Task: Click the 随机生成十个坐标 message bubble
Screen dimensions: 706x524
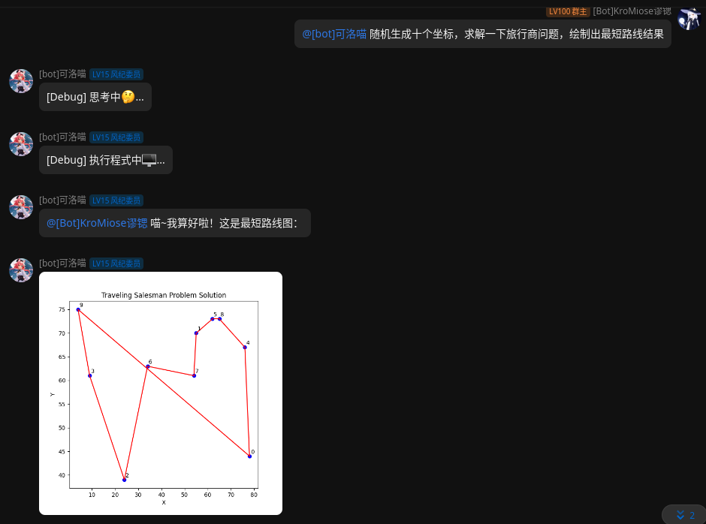Action: pos(517,34)
